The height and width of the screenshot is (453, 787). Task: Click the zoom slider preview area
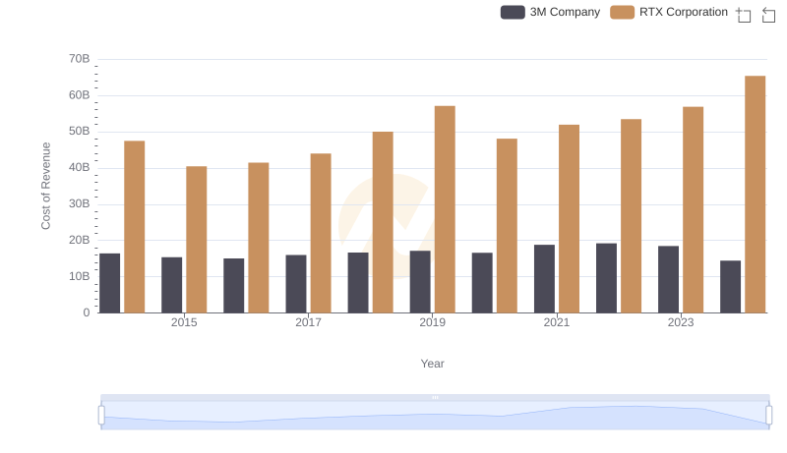click(435, 416)
